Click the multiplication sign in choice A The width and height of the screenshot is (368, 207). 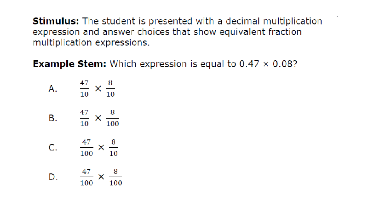coord(98,89)
